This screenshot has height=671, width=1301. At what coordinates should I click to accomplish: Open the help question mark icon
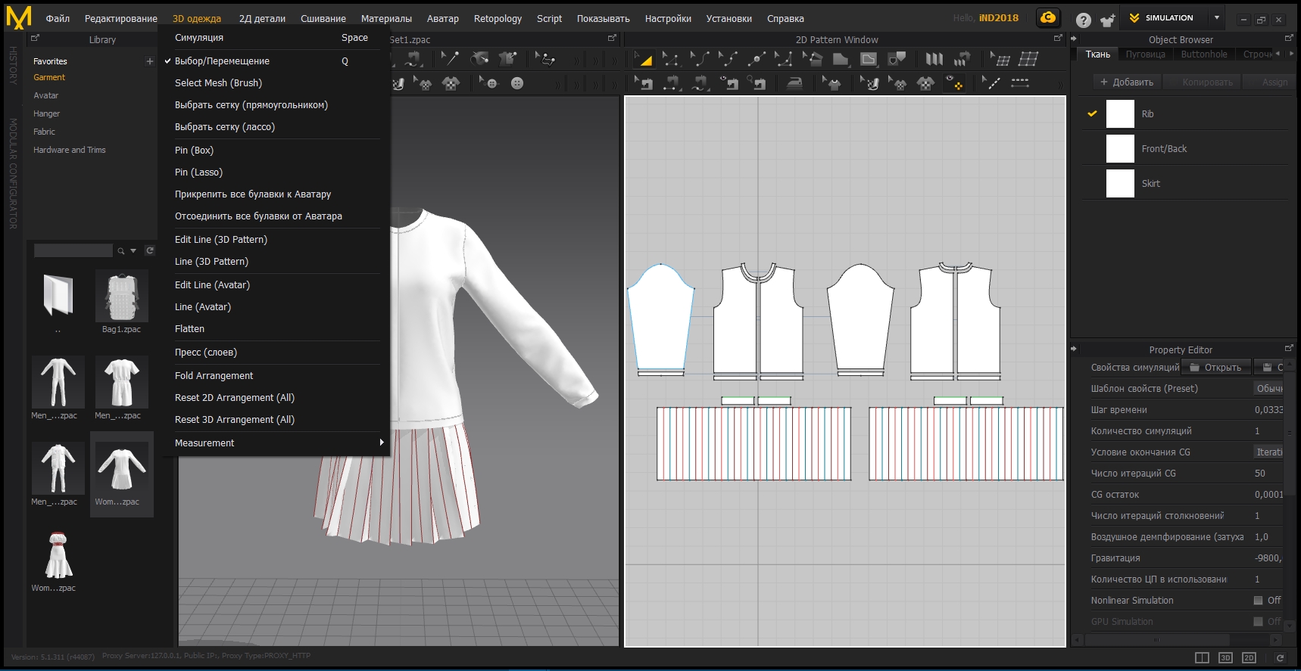pyautogui.click(x=1084, y=20)
